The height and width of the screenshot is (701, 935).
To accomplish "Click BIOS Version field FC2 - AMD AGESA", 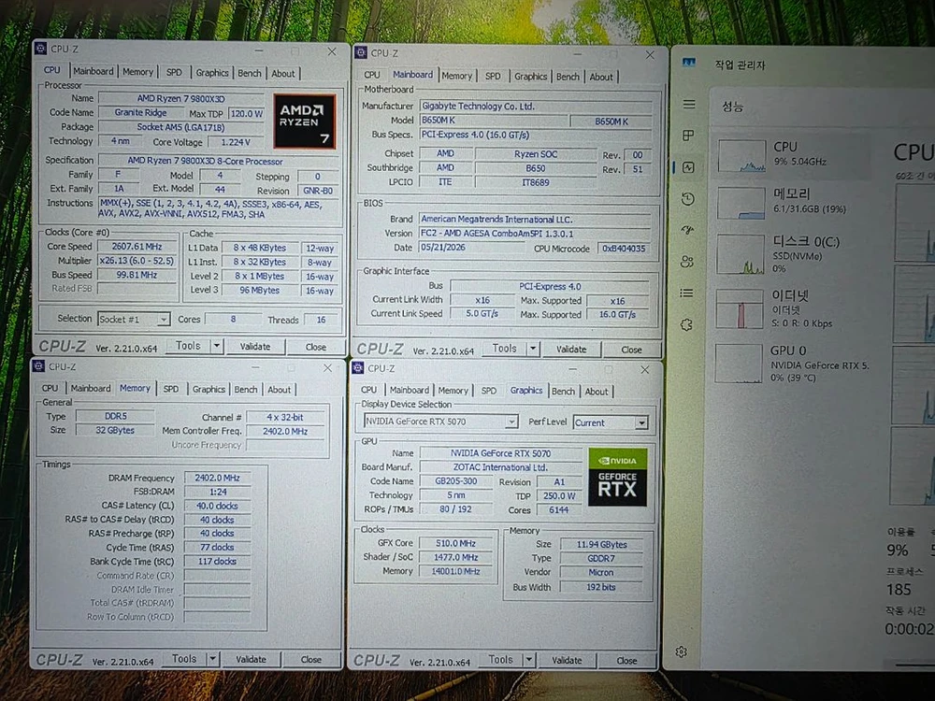I will (x=535, y=233).
